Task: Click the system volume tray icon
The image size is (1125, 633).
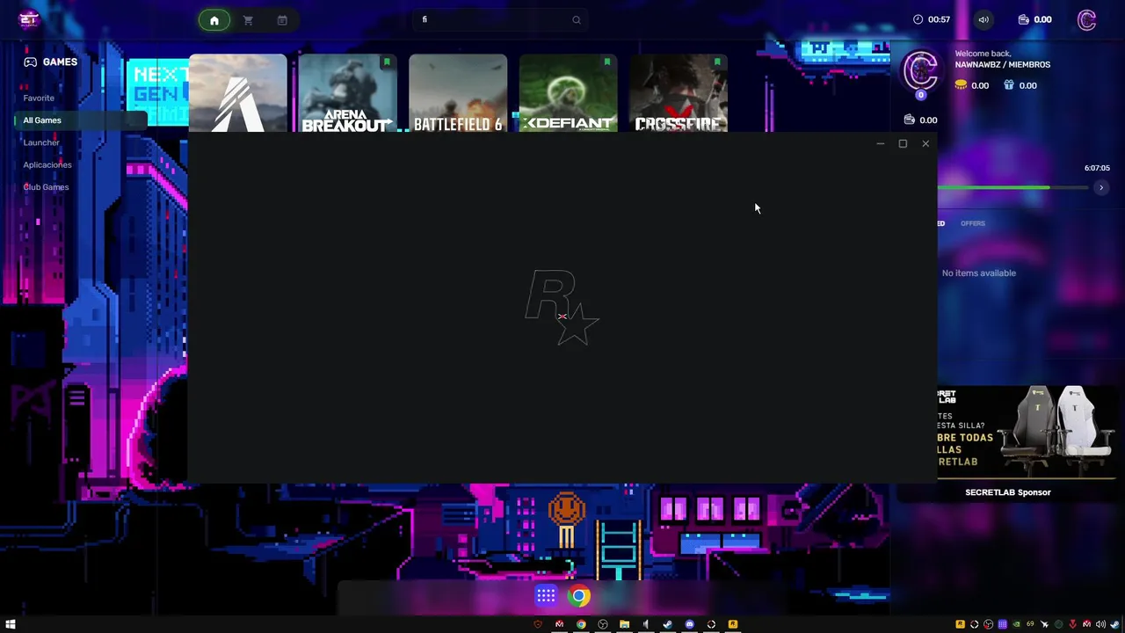Action: (1100, 624)
